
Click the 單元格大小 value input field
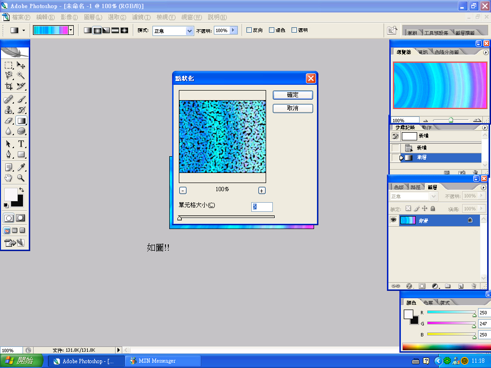(x=262, y=207)
